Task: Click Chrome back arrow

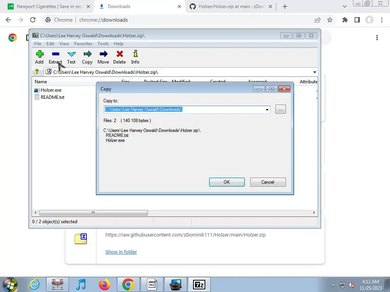Action: [8, 20]
